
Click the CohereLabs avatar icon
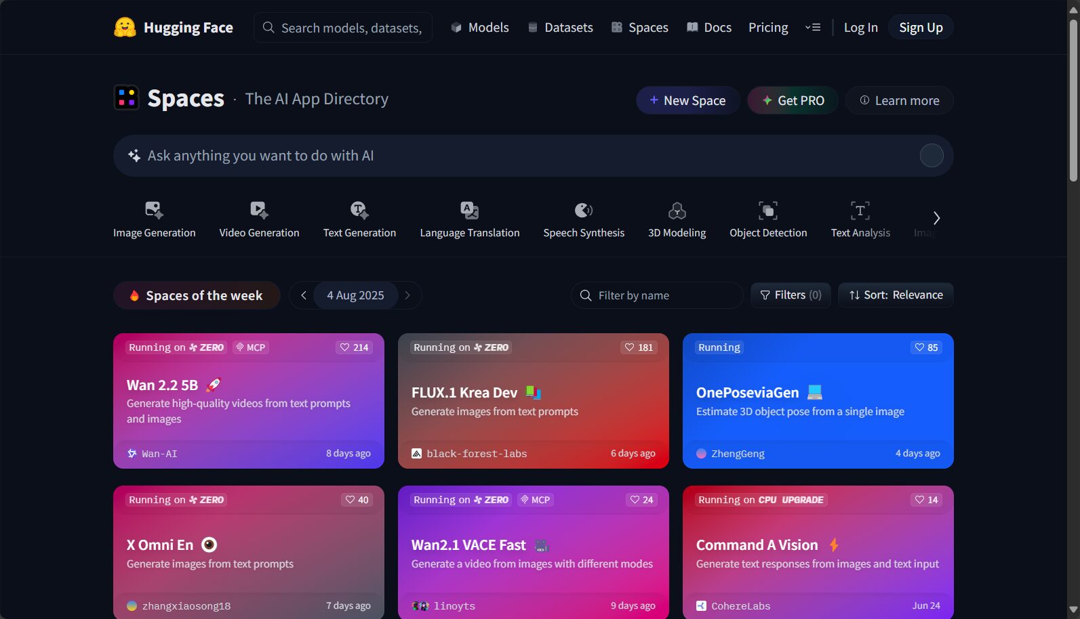[702, 606]
